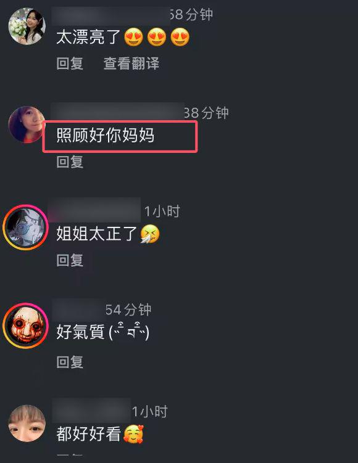358x463 pixels.
Task: Tap the 好氣質 comment text
Action: 103,332
